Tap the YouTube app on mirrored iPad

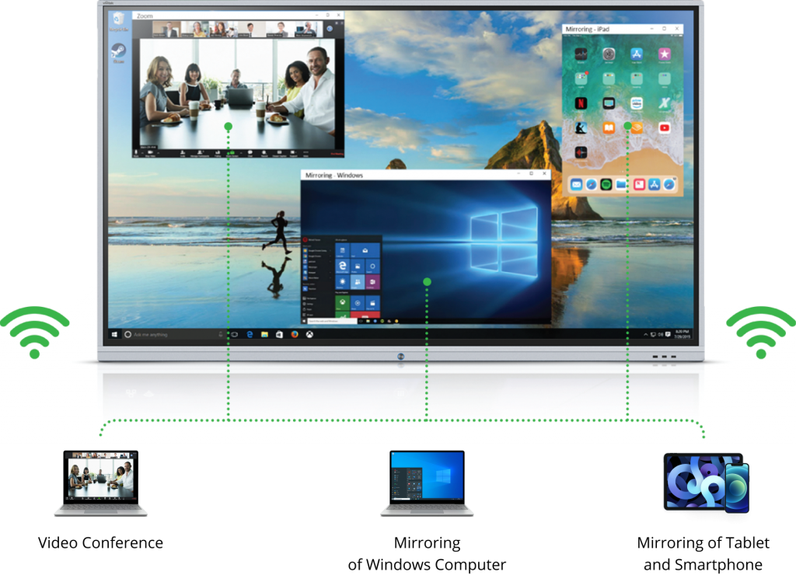coord(664,127)
